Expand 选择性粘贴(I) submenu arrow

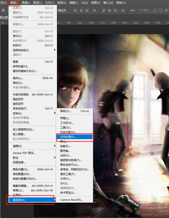[55, 50]
